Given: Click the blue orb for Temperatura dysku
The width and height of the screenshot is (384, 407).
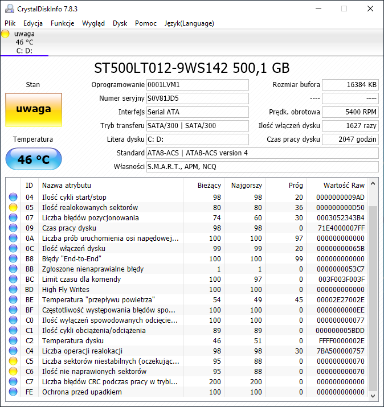Looking at the screenshot, I should pos(13,341).
